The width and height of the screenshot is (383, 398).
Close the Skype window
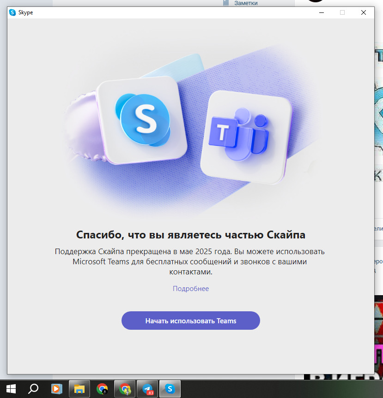[364, 12]
